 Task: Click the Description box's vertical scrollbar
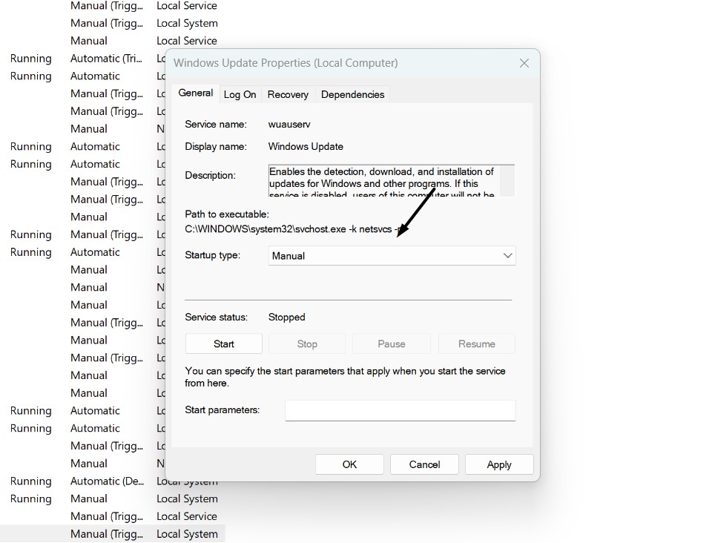tap(508, 181)
